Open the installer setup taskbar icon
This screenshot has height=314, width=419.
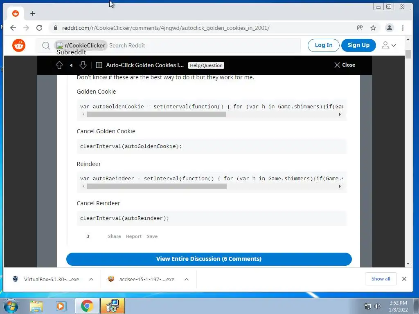pos(112,306)
